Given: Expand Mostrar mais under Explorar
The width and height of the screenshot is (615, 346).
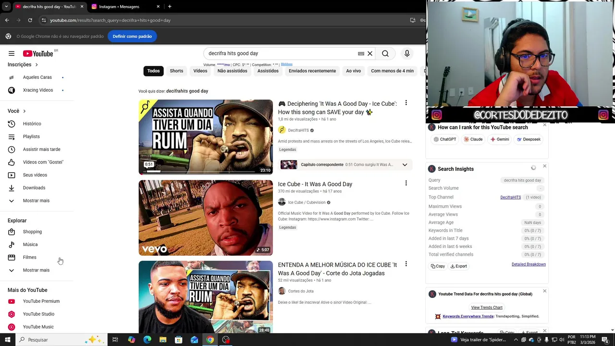Looking at the screenshot, I should point(37,270).
